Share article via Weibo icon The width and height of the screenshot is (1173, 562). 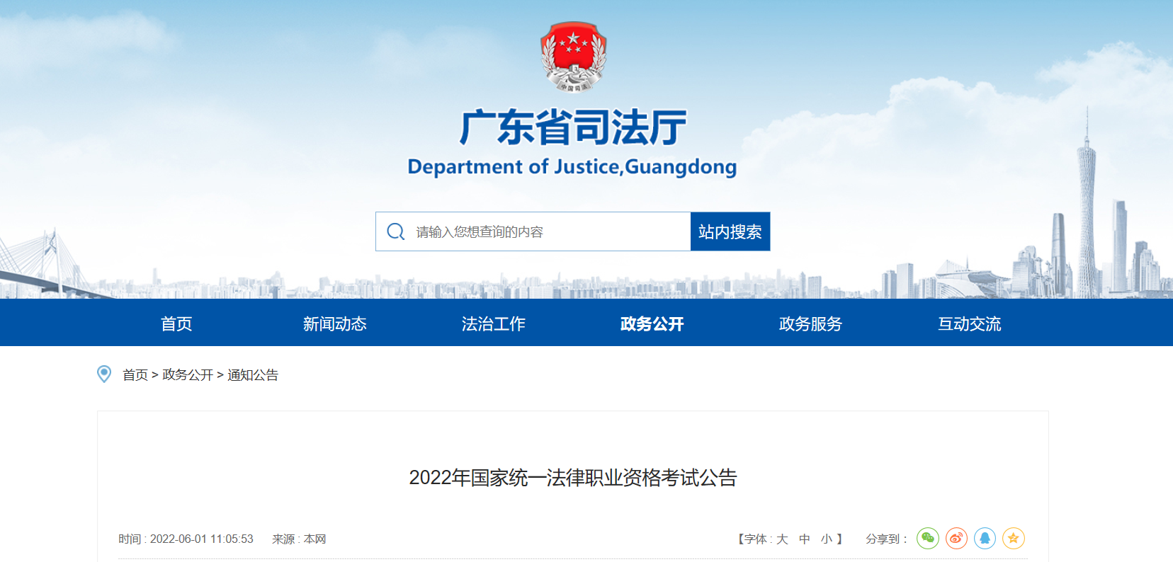[956, 539]
